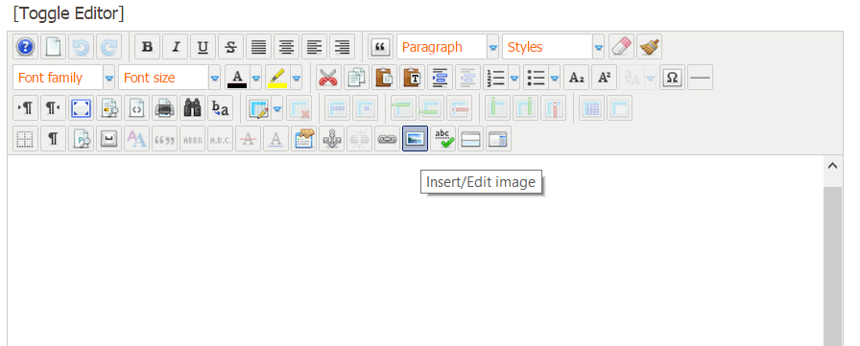Viewport: 860px width, 346px height.
Task: Toggle show invisible characters pilcrow
Action: click(53, 139)
